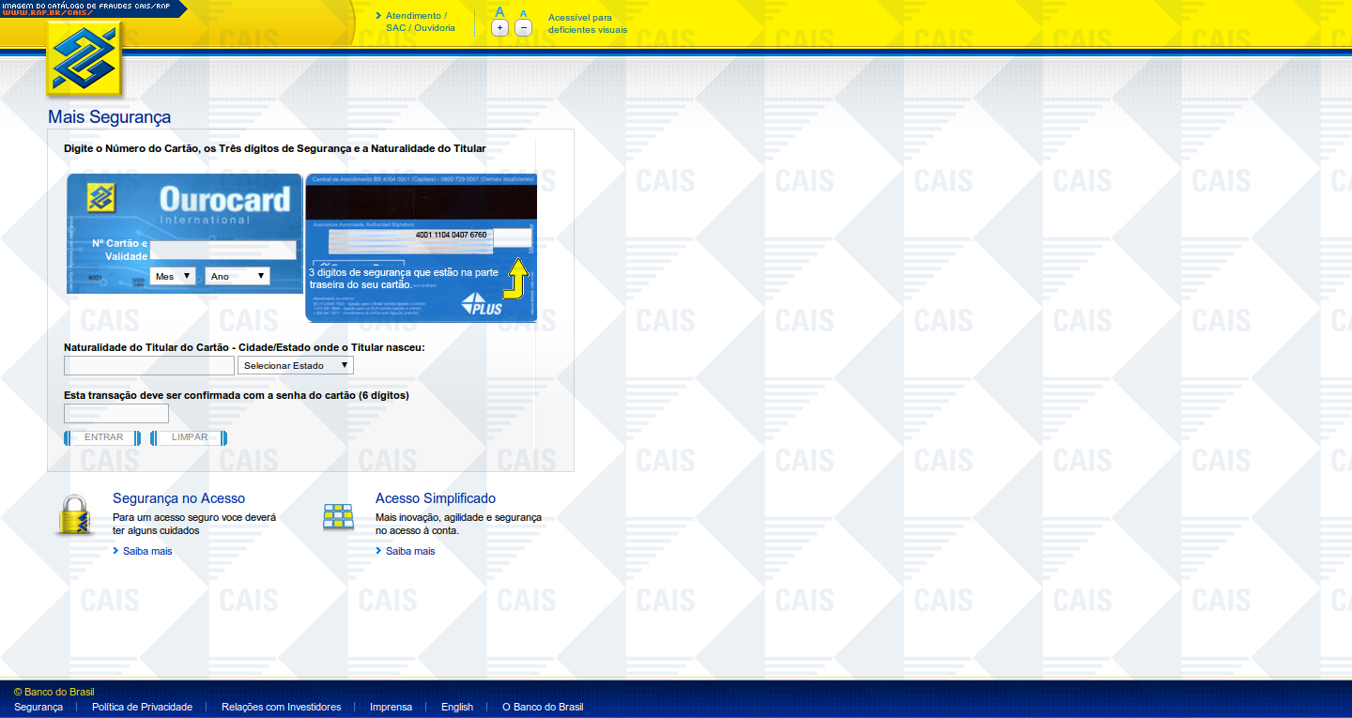Click the Banco do Brasil logo

click(85, 59)
